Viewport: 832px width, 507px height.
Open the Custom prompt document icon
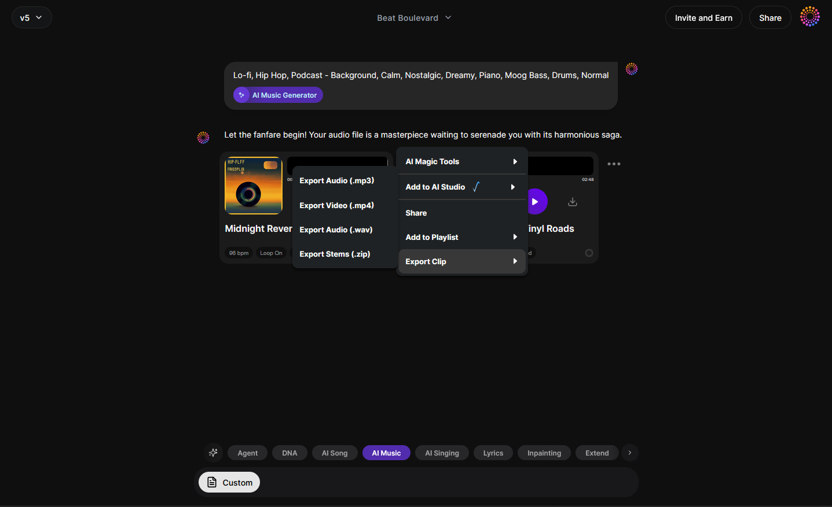point(211,482)
